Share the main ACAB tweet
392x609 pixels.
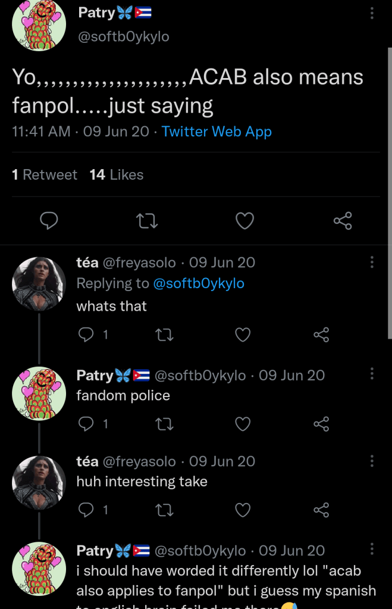pyautogui.click(x=343, y=221)
